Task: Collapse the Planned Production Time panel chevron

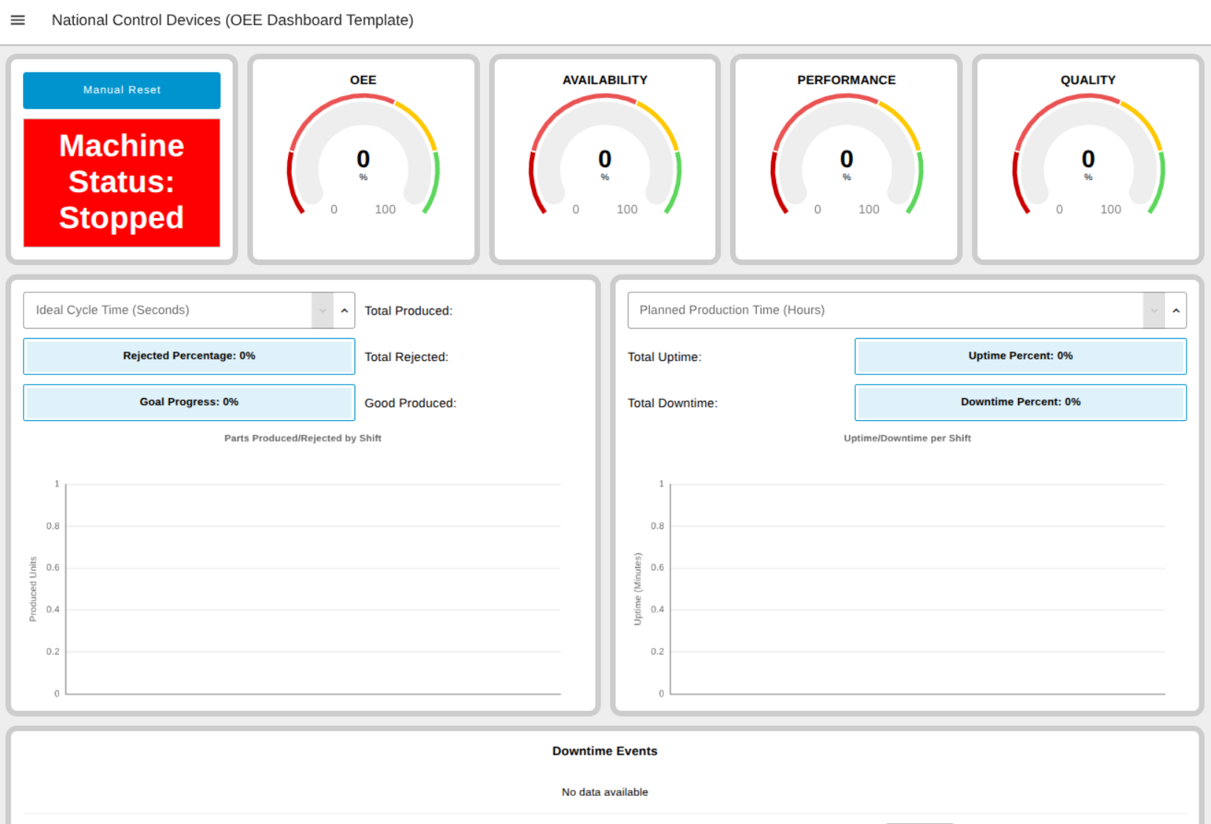Action: pos(1175,310)
